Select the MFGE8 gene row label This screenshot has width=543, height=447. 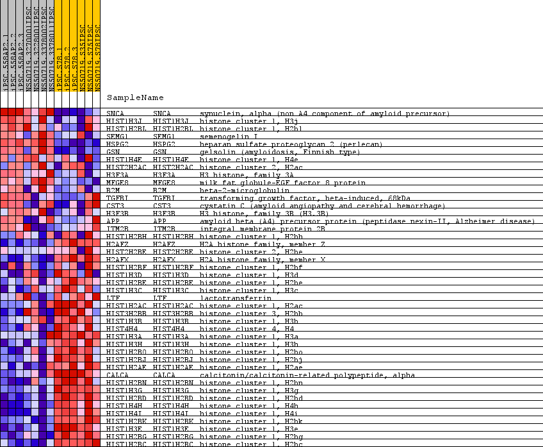[x=118, y=183]
